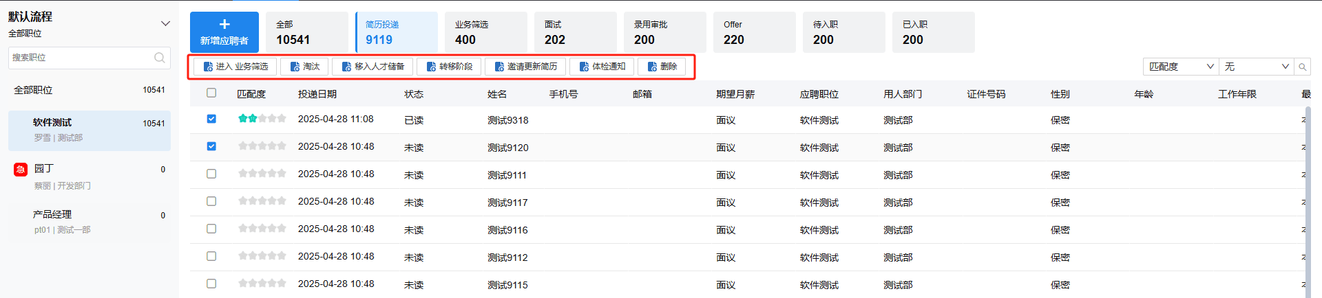Click the 用人部门 column header
This screenshot has width=1322, height=298.
tap(903, 94)
